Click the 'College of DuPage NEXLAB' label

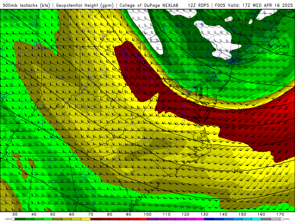pos(149,5)
